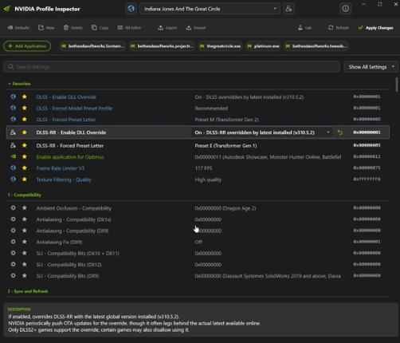
Task: Open the Show All Settings dropdown
Action: click(x=371, y=67)
